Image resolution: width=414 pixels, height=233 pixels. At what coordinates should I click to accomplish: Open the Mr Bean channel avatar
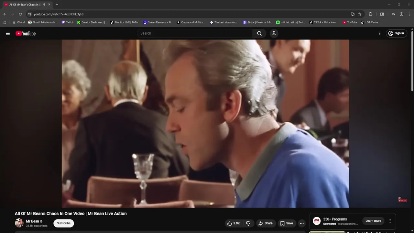pyautogui.click(x=19, y=223)
